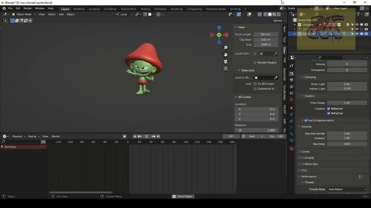Click the red X axis on navigation gizmo

pyautogui.click(x=227, y=35)
